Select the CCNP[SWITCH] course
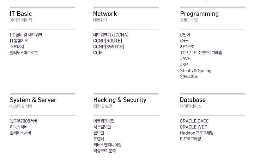 109,47
